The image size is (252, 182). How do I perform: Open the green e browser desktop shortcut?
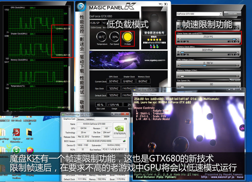coord(16,151)
